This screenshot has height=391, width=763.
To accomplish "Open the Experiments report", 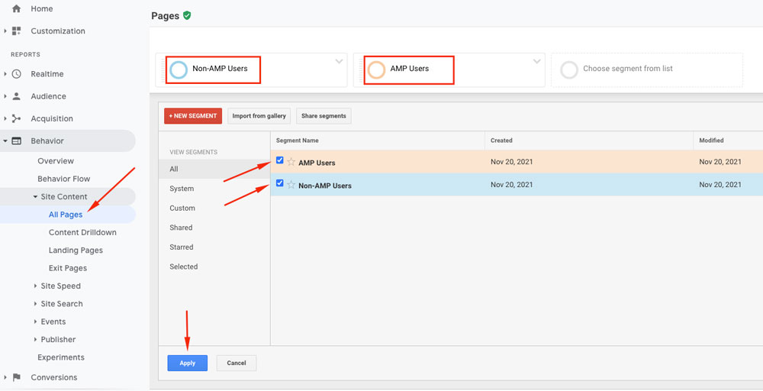I will tap(61, 357).
